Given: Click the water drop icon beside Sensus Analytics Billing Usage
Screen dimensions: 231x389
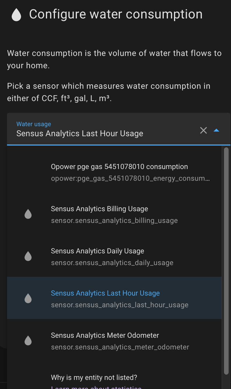Looking at the screenshot, I should click(x=28, y=214).
